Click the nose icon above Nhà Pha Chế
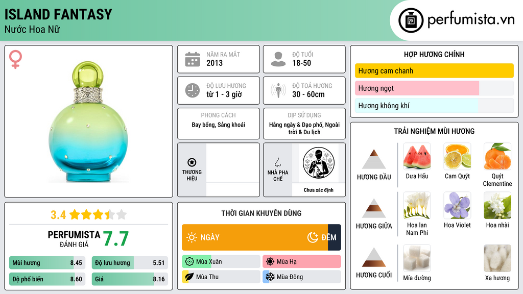The height and width of the screenshot is (294, 523). click(x=277, y=162)
